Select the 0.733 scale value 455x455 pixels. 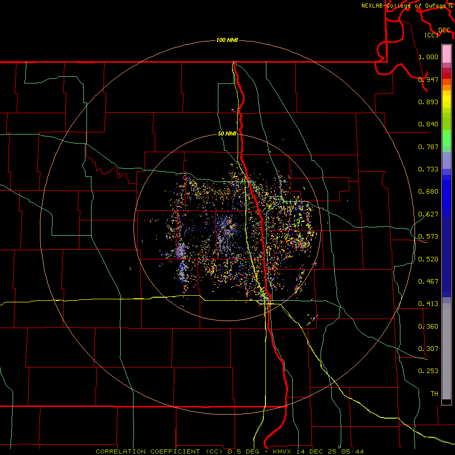(x=428, y=169)
